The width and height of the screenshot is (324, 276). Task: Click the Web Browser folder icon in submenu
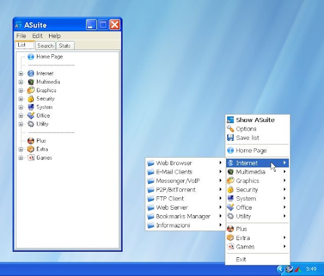click(151, 163)
